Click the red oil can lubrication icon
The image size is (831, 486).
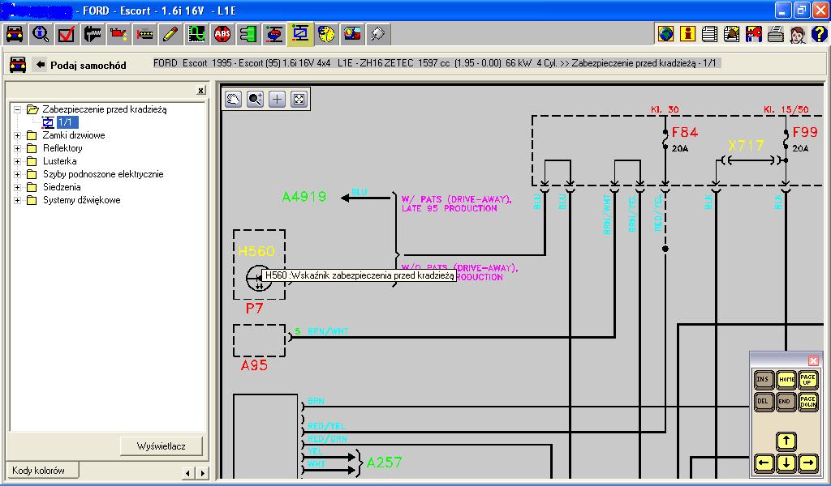118,34
